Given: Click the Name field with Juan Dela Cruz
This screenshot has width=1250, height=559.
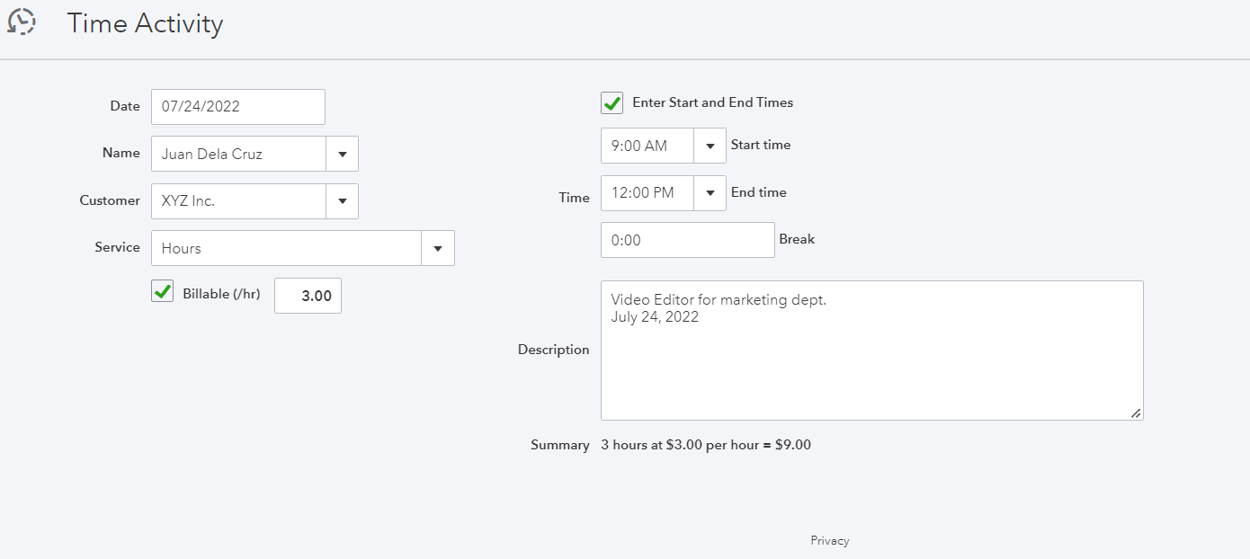Looking at the screenshot, I should [x=238, y=154].
